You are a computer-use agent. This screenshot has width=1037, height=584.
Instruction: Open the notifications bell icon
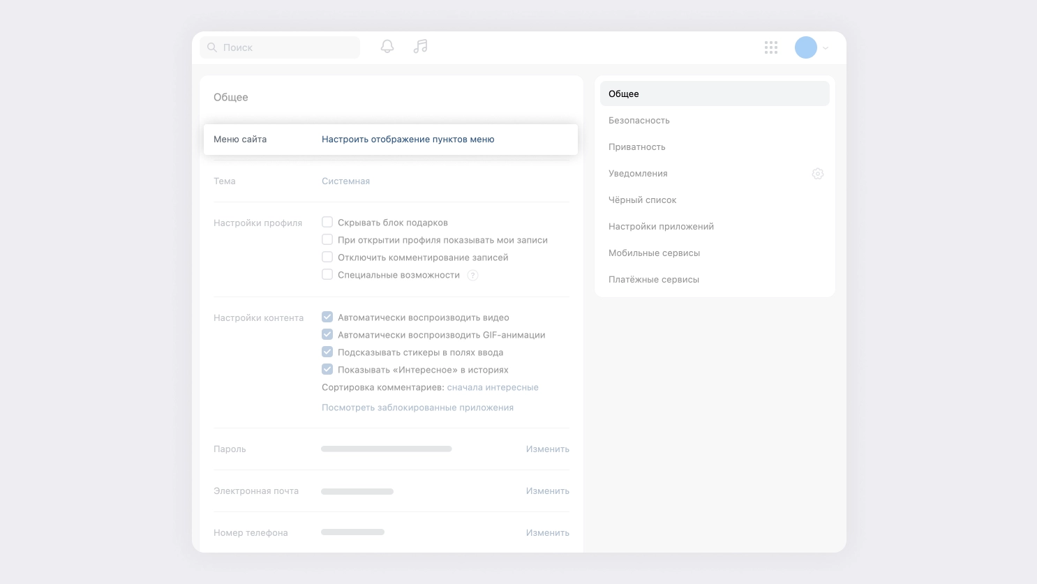pos(387,47)
